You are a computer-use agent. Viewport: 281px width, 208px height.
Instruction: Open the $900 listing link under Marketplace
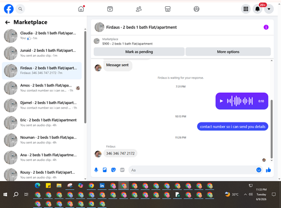tap(128, 44)
